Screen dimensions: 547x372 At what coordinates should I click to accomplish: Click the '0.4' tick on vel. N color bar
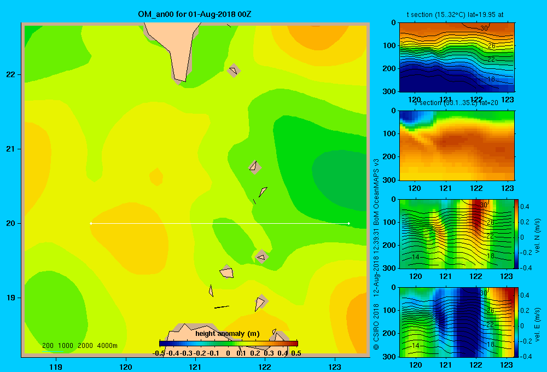525,207
